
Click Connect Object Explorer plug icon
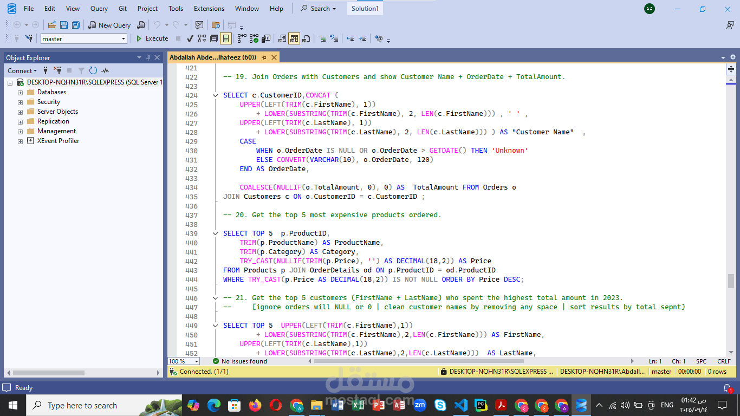[x=46, y=70]
